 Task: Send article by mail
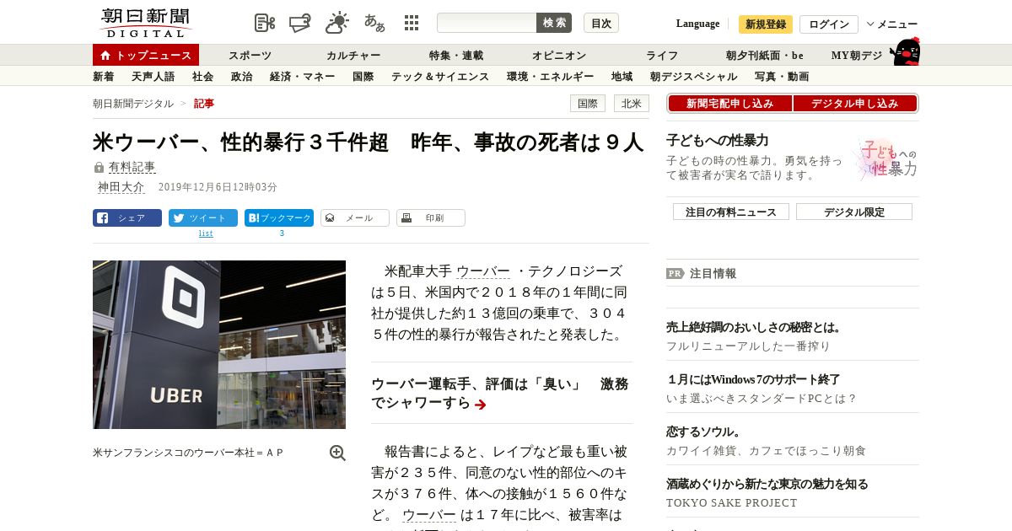(x=355, y=217)
